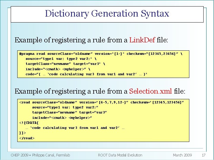Click the LinkDef include="<cmath> <myhelper>" \ line

coord(58,69)
